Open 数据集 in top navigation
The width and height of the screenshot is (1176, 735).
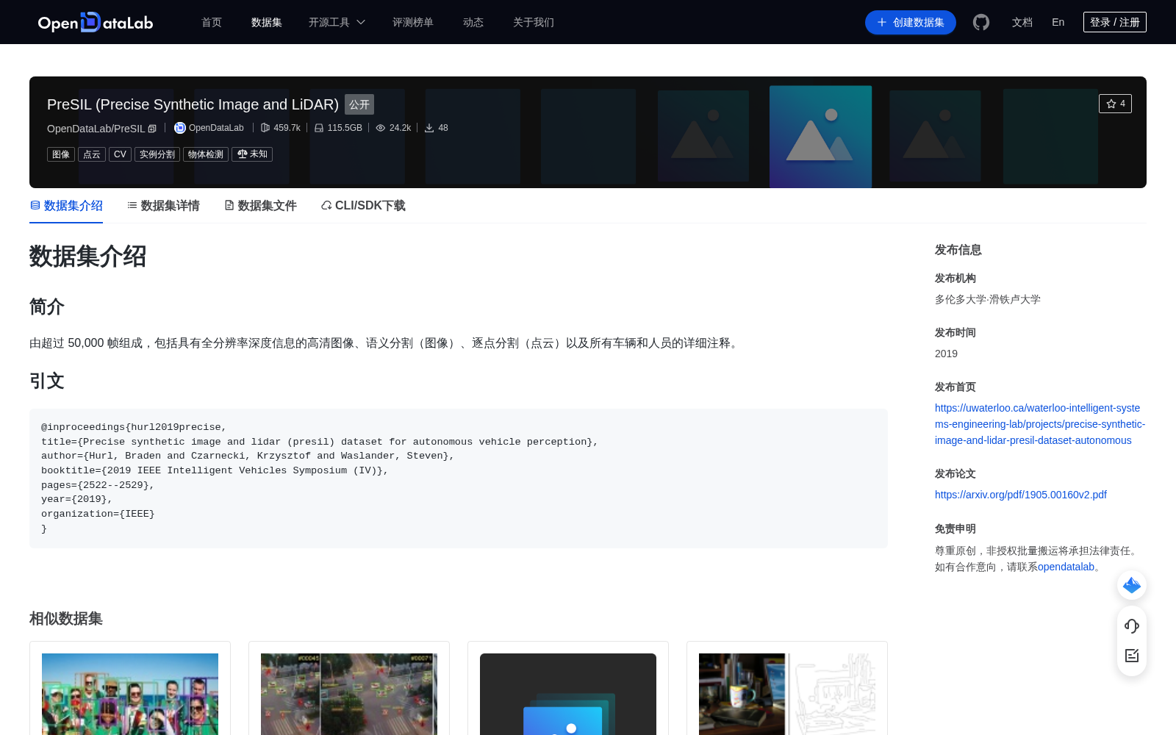coord(267,22)
